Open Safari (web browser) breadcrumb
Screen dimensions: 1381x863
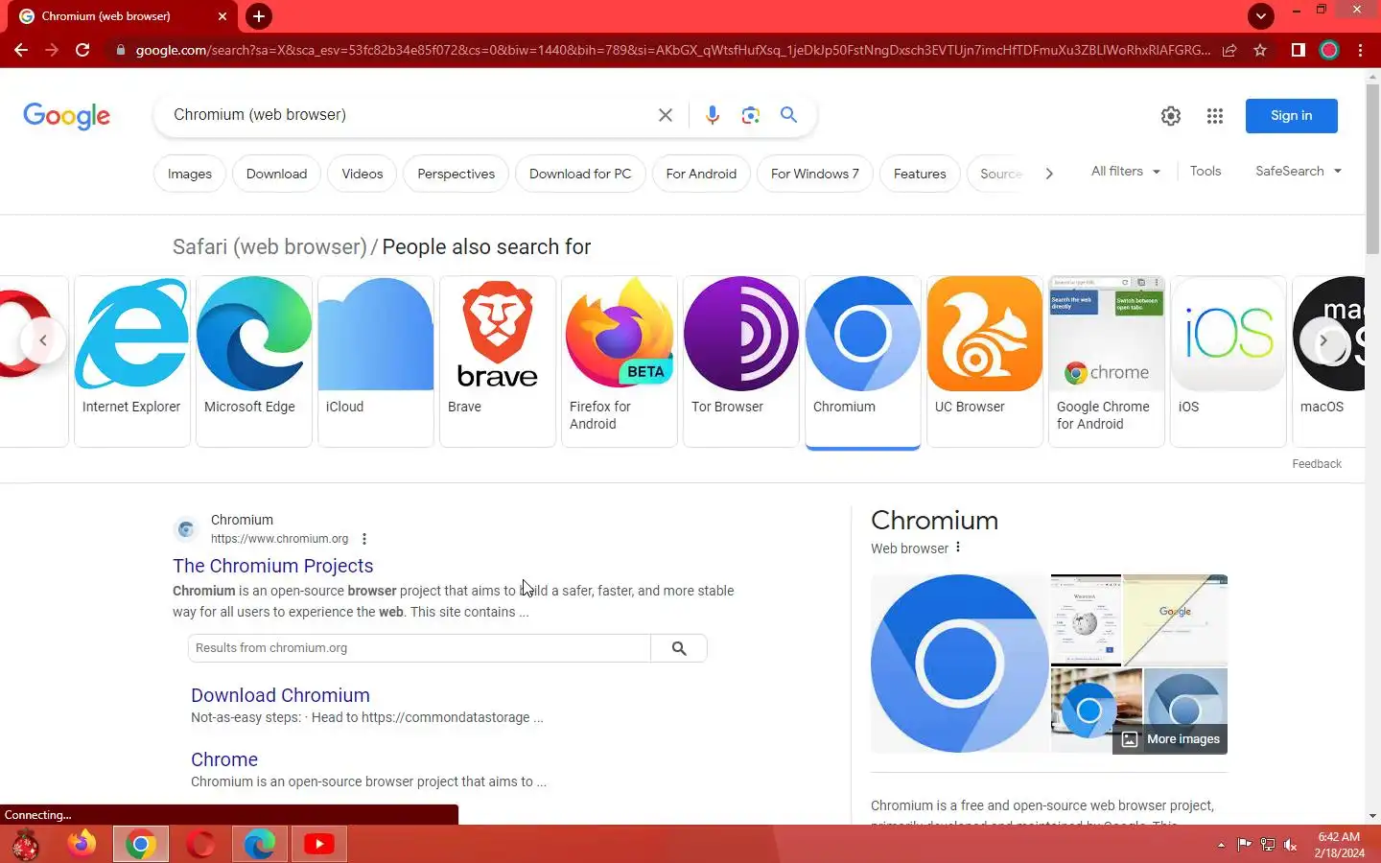pos(269,246)
